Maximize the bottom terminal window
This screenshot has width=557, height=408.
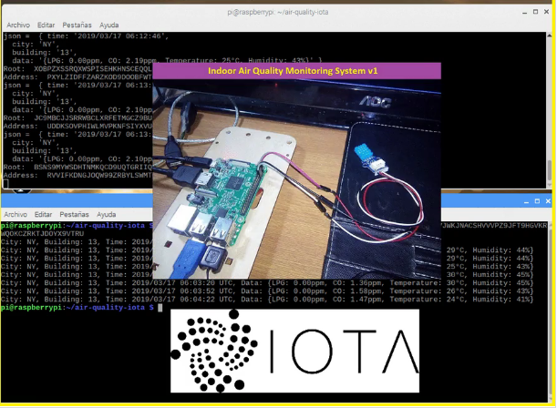pos(537,201)
